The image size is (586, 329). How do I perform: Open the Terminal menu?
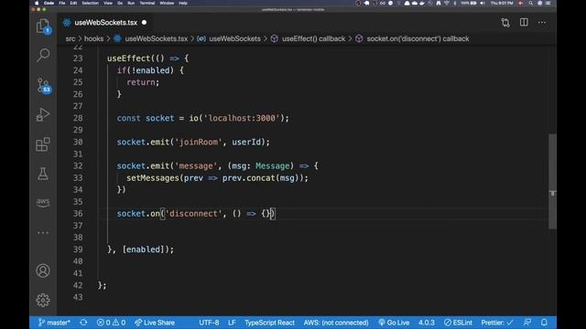click(147, 3)
